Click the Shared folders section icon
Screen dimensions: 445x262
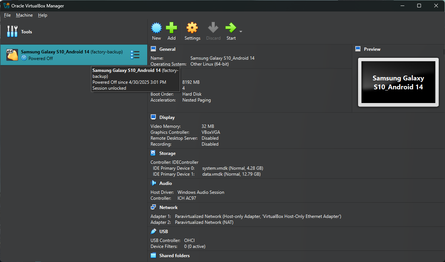point(154,255)
